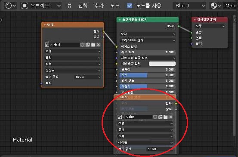238x157 pixels.
Task: Click new image copy icon in Color node
Action: tap(160, 117)
